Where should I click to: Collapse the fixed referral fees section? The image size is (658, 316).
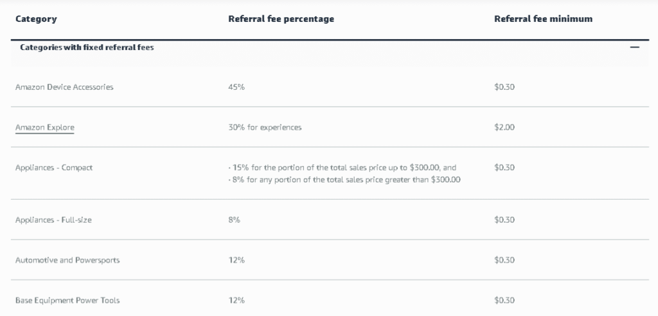coord(635,48)
